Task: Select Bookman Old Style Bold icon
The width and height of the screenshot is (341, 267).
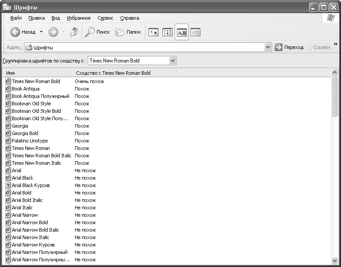Action: [8, 111]
